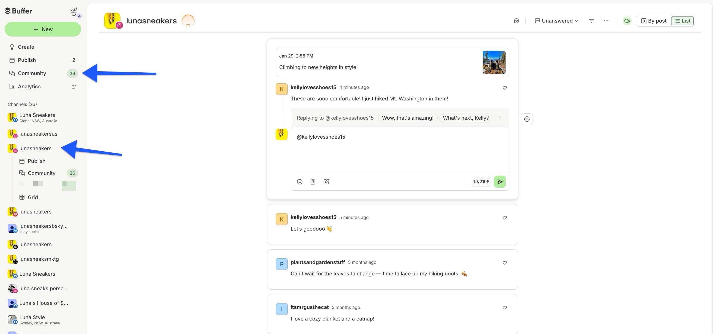This screenshot has width=713, height=334.
Task: Send the reply with the green arrow
Action: tap(500, 182)
